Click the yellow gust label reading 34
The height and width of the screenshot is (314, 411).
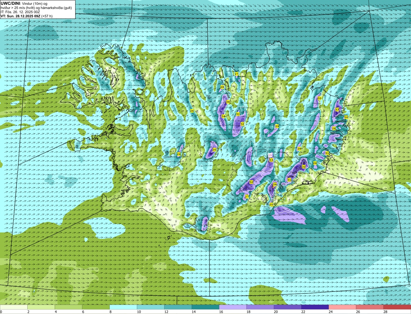(223, 116)
